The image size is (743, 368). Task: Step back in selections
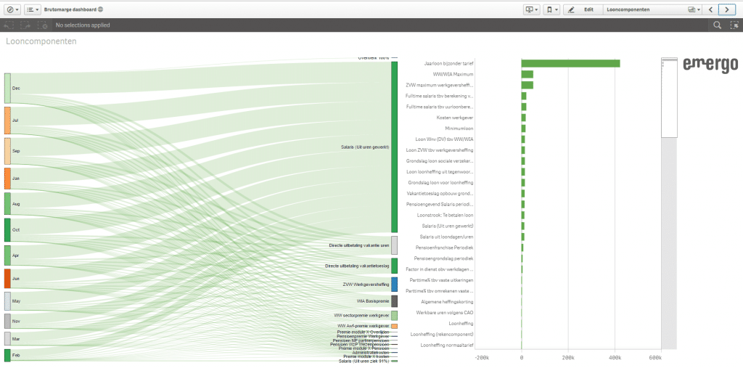[9, 25]
